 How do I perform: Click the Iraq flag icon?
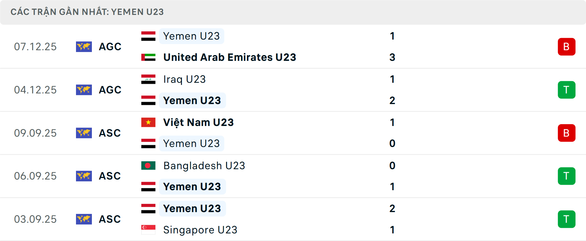coord(148,79)
